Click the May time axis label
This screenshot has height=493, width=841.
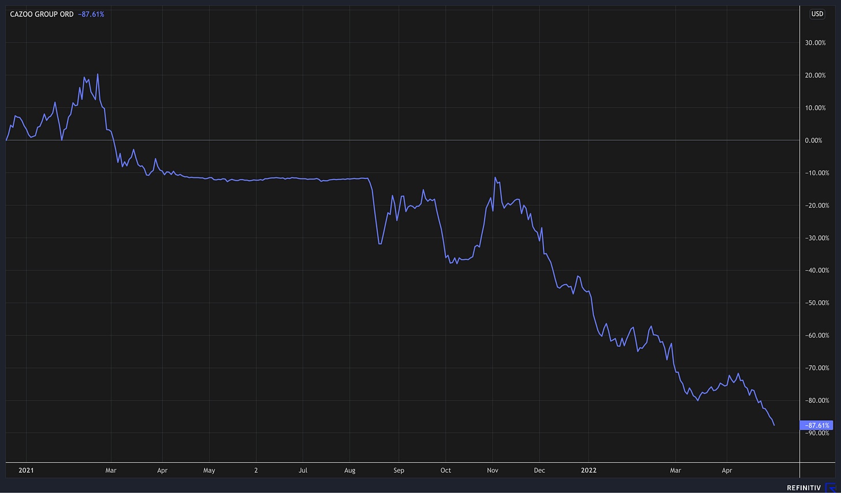click(x=209, y=470)
